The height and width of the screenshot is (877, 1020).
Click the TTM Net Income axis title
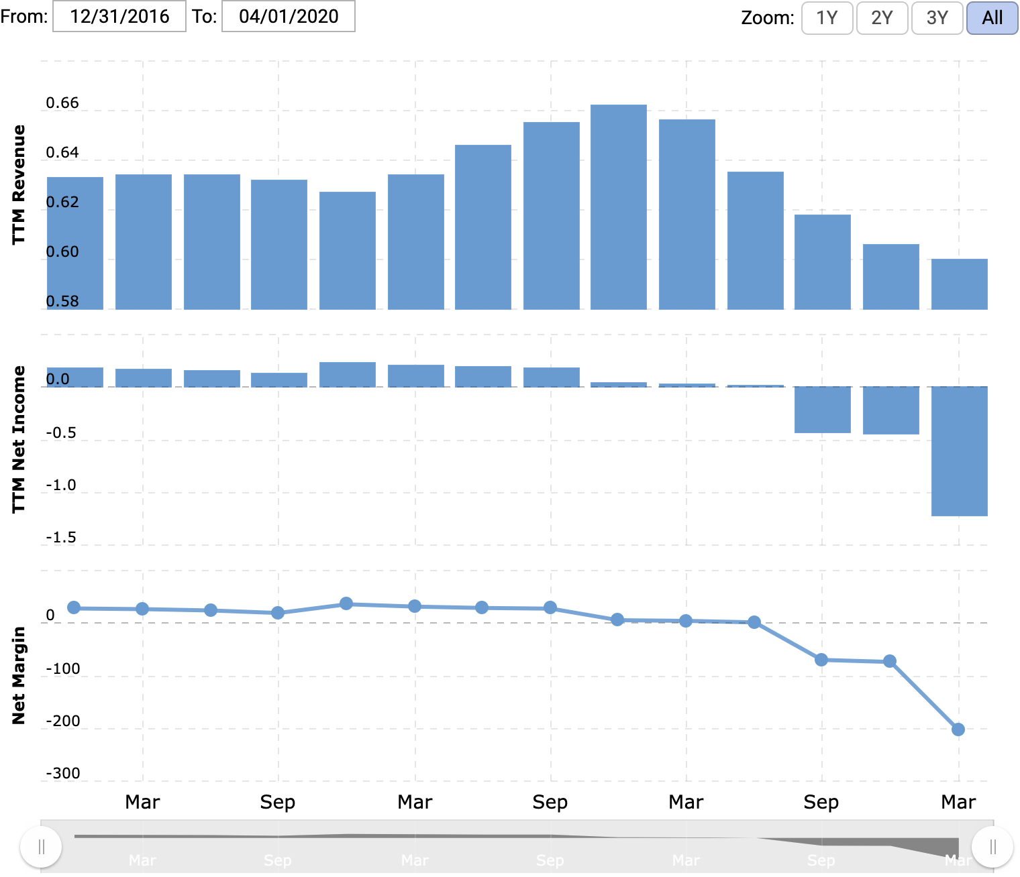point(19,439)
